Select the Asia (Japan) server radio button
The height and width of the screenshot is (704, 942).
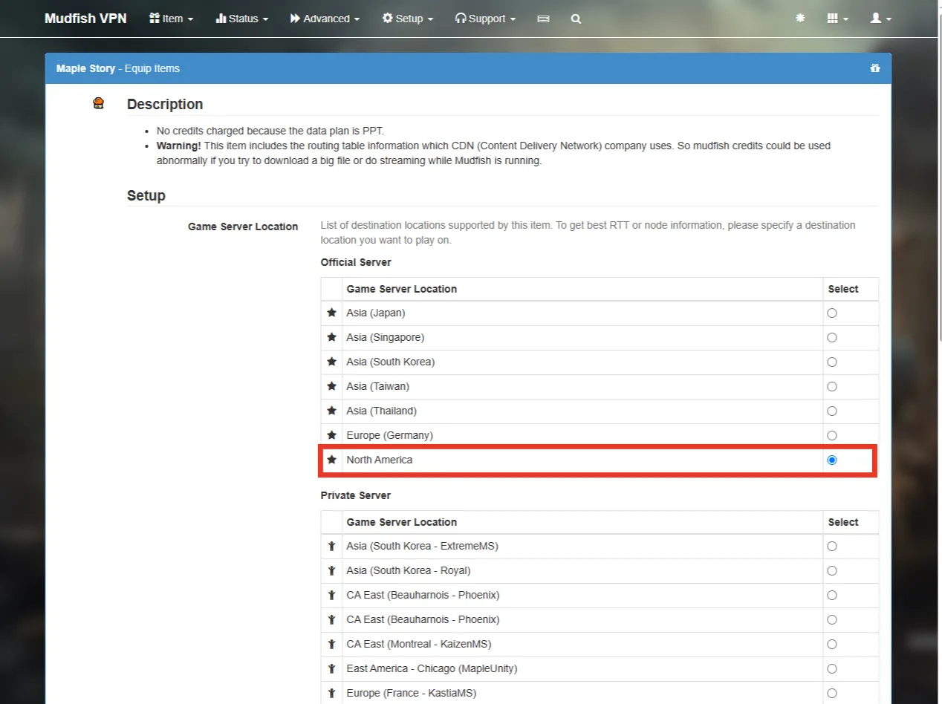pyautogui.click(x=832, y=313)
